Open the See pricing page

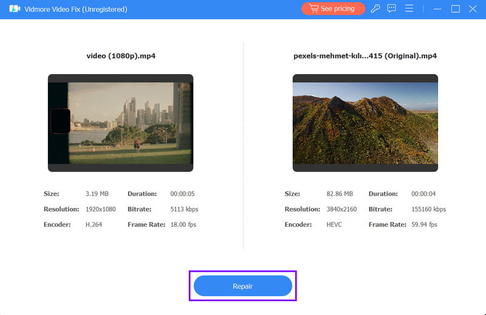[333, 9]
